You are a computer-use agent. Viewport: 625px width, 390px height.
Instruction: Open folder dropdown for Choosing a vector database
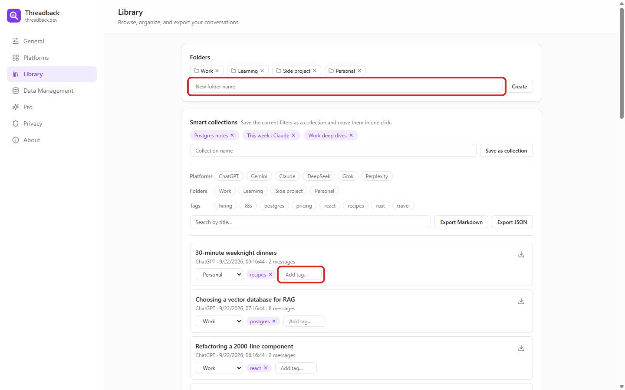(x=219, y=321)
